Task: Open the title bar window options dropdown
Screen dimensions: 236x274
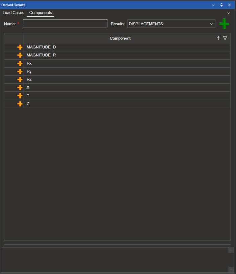Action: point(213,5)
